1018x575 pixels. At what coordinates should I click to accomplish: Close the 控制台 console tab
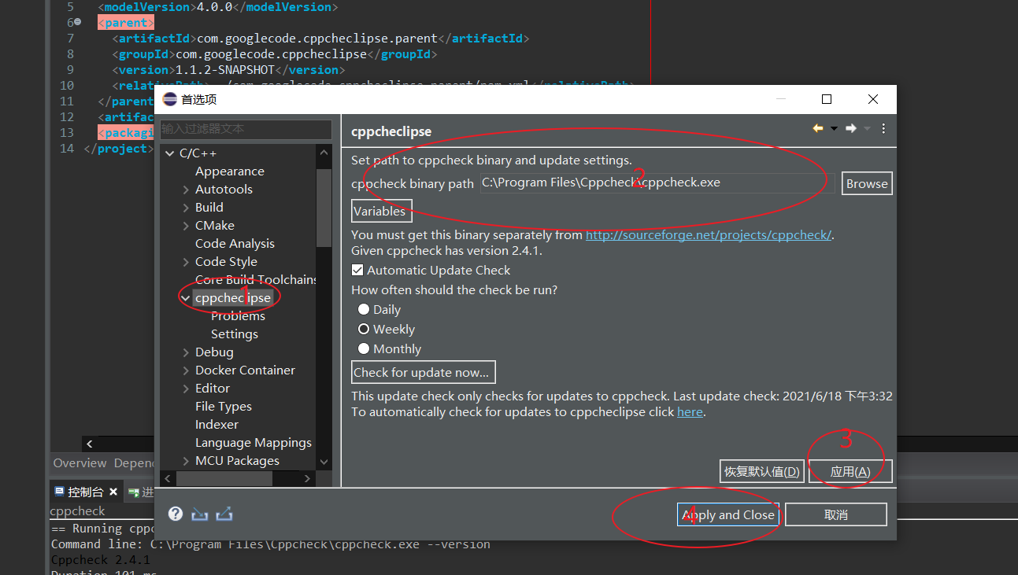[x=113, y=492]
